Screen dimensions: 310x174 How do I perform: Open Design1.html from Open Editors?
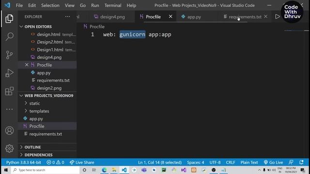pos(50,50)
